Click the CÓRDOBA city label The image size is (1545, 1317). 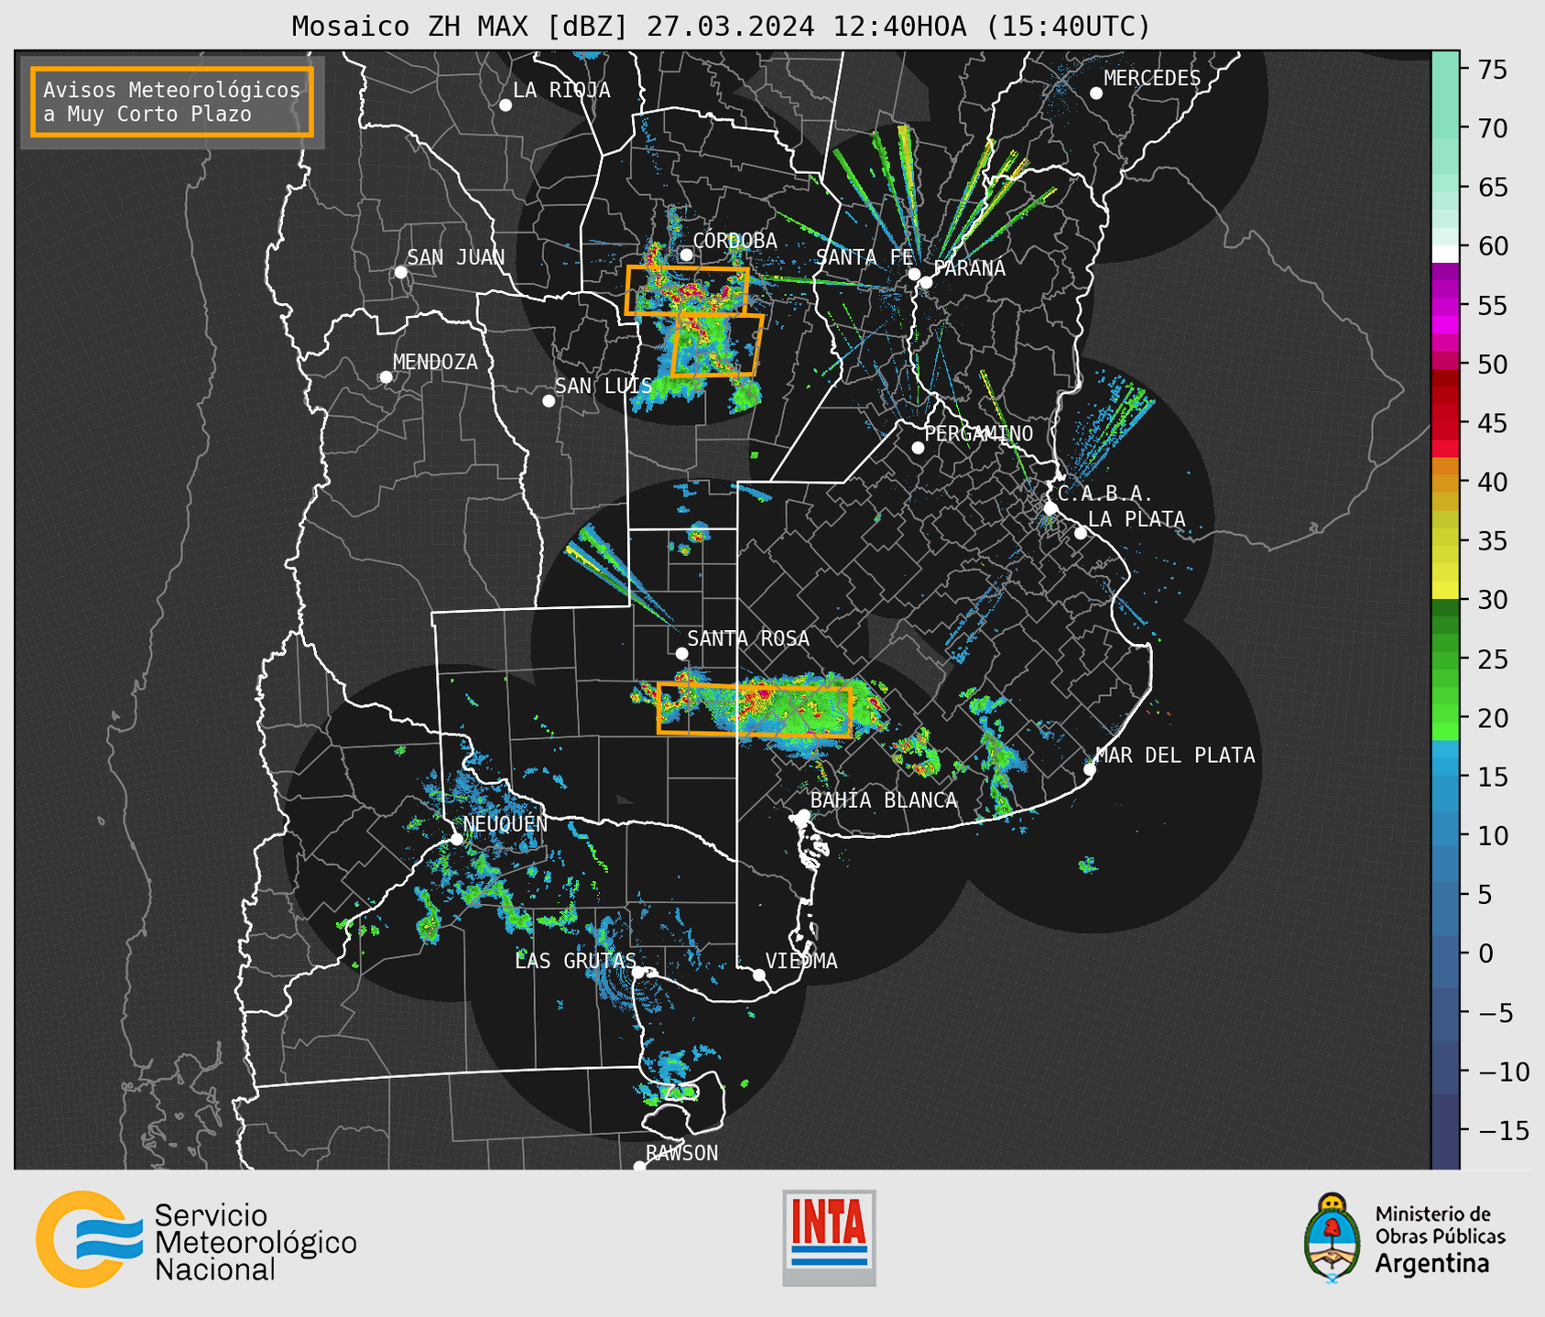click(734, 240)
